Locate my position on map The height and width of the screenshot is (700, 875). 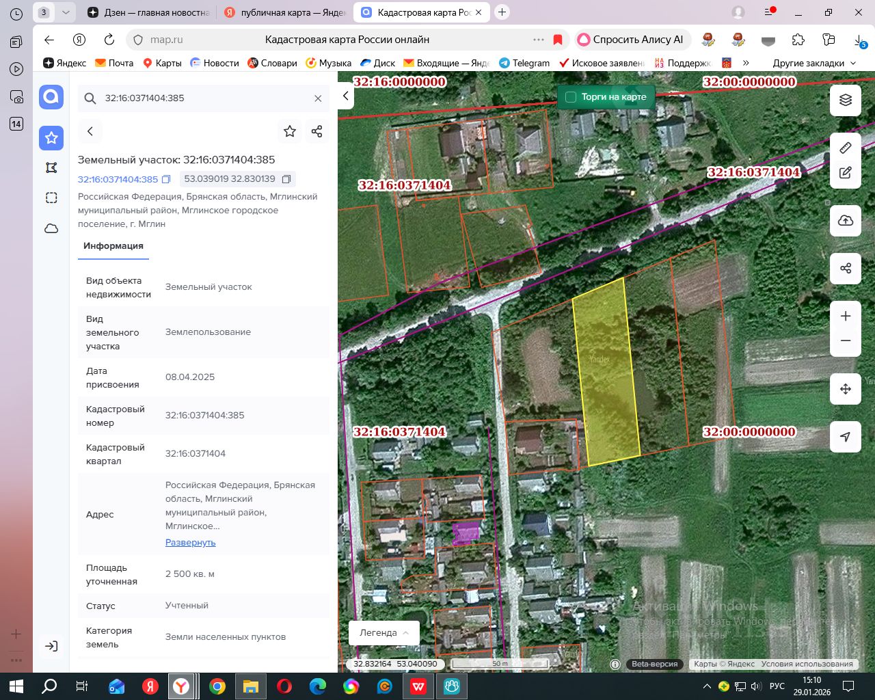coord(846,437)
